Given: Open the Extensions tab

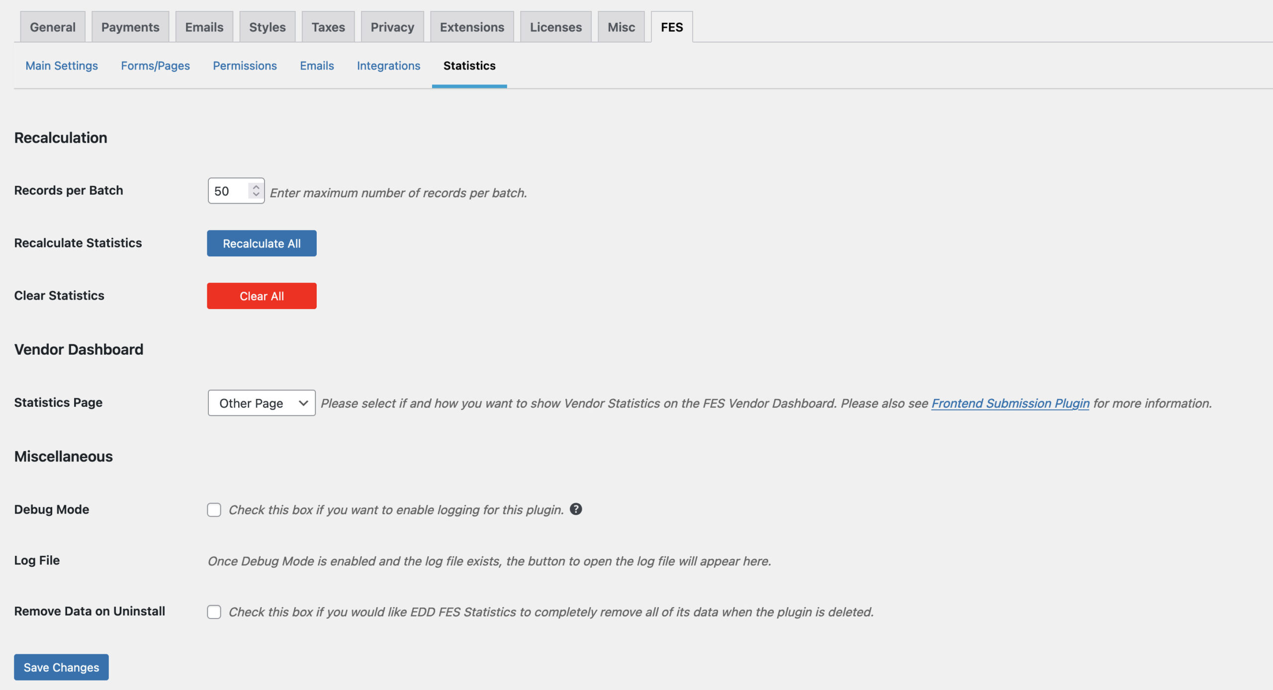Looking at the screenshot, I should pyautogui.click(x=472, y=27).
